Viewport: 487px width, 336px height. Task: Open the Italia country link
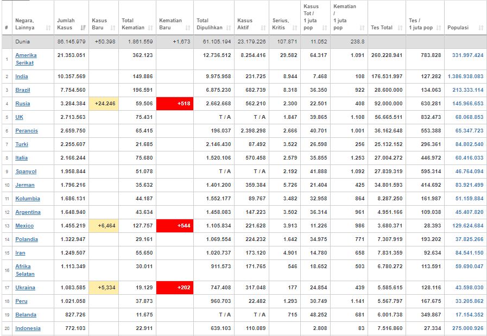pos(21,158)
